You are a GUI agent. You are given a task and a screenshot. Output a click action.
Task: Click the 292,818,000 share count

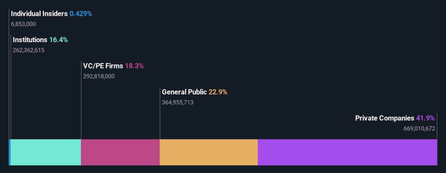tap(99, 76)
